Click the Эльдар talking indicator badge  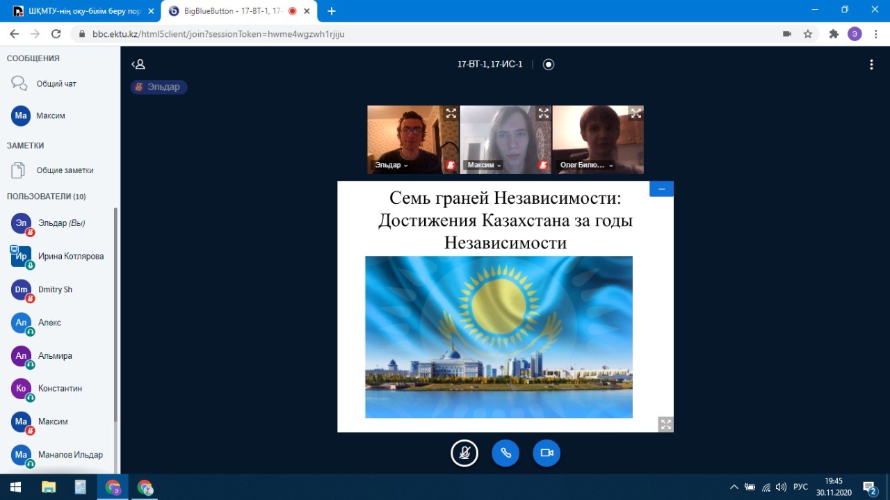[159, 87]
